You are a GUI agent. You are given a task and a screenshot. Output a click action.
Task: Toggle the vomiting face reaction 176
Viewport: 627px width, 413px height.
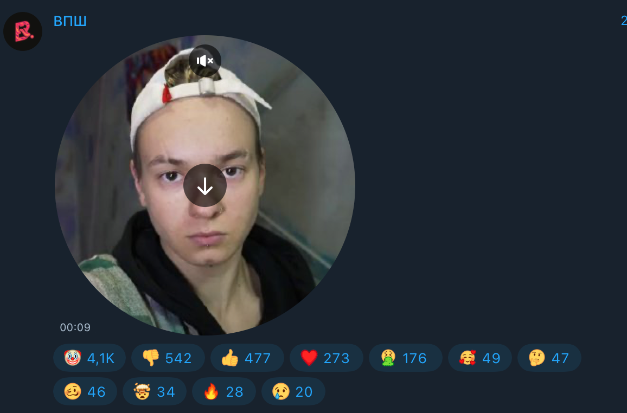(x=406, y=358)
